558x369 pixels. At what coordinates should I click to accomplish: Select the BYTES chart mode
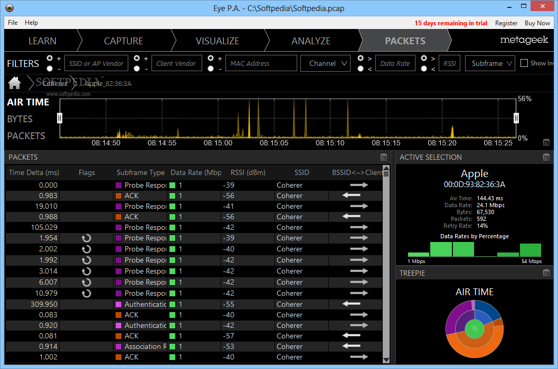(20, 119)
